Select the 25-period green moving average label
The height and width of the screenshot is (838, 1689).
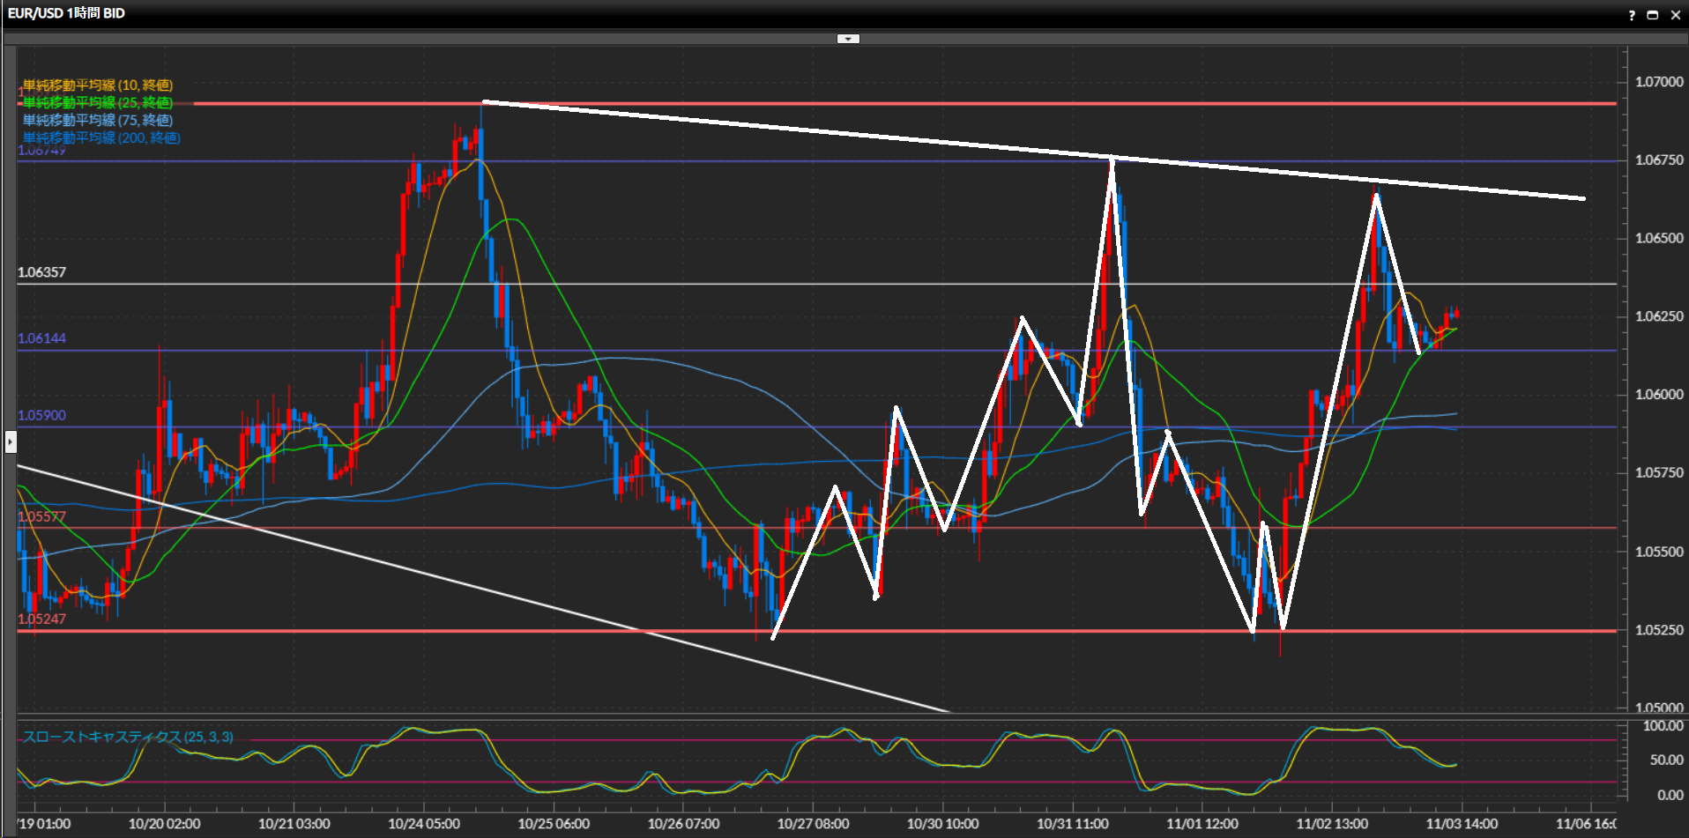point(98,103)
